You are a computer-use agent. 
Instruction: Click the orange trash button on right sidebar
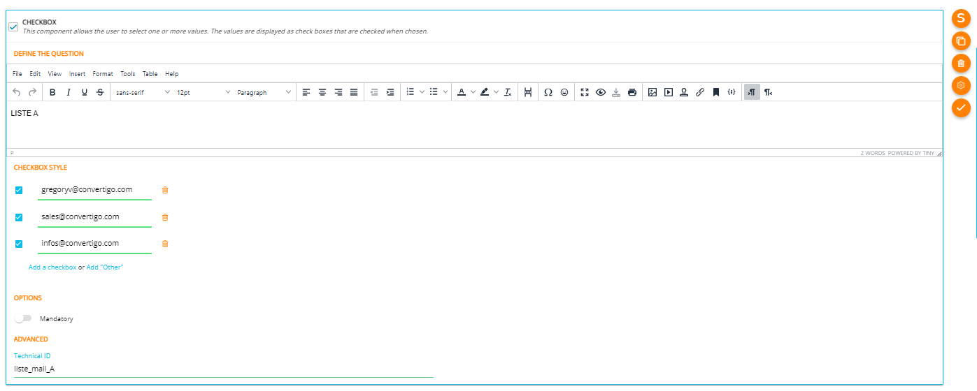pyautogui.click(x=961, y=64)
